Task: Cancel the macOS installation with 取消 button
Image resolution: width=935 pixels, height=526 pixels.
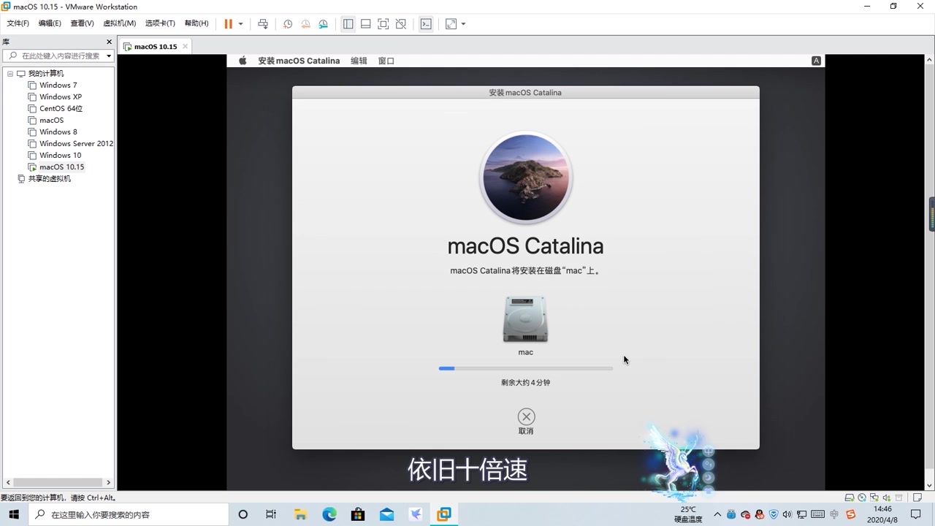Action: click(526, 422)
